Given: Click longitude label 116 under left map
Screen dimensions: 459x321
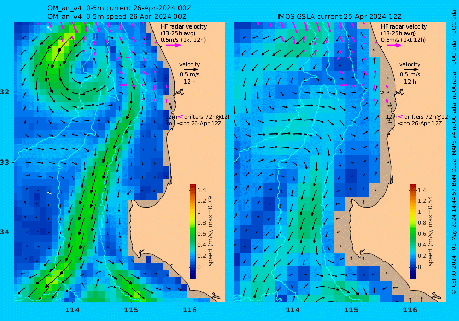Looking at the screenshot, I should pos(190,310).
